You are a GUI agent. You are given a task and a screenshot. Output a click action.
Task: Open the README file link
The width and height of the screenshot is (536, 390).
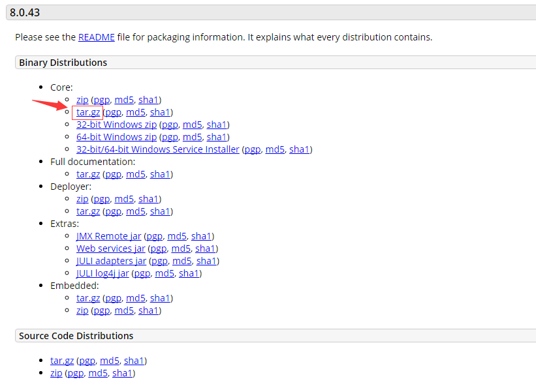coord(96,37)
